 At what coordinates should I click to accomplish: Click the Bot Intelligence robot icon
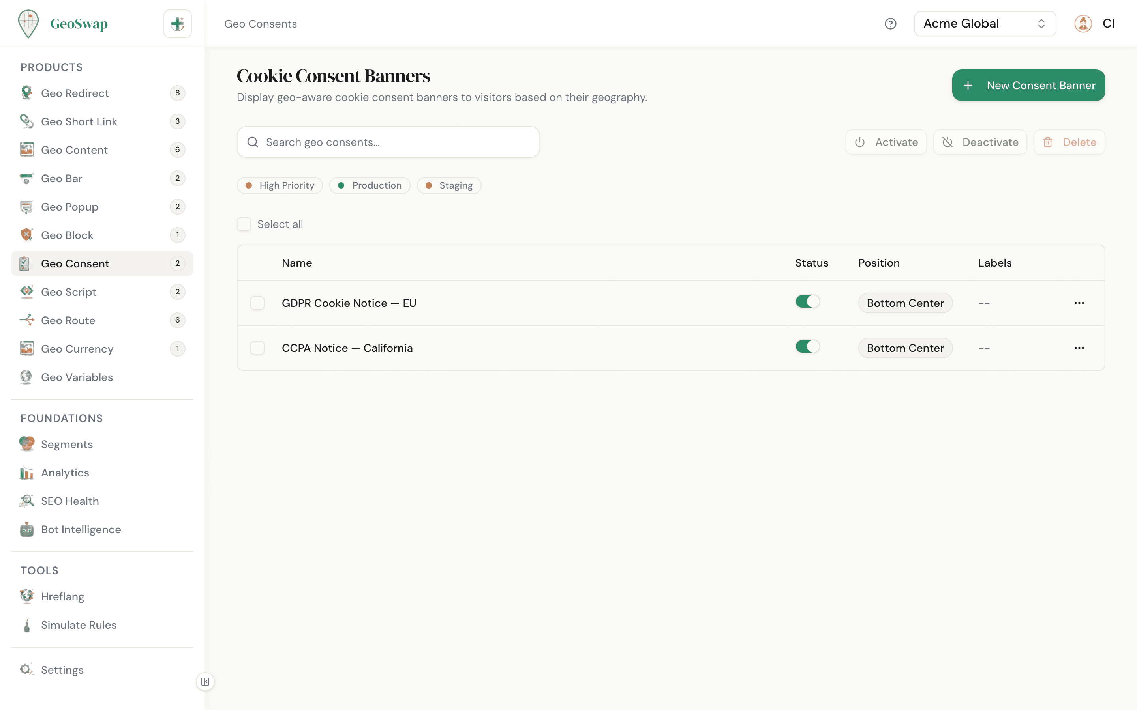pos(27,529)
